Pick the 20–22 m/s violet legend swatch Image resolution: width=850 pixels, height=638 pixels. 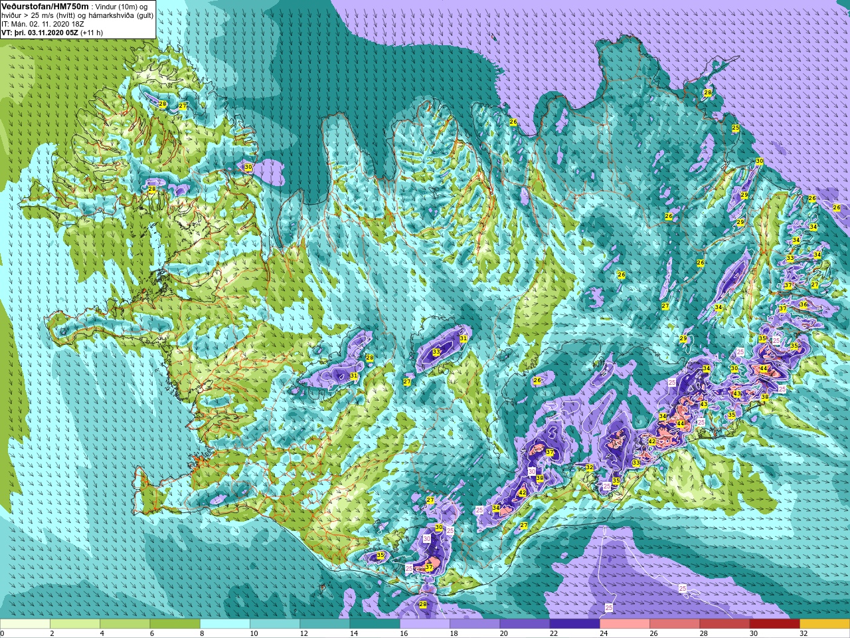point(525,624)
